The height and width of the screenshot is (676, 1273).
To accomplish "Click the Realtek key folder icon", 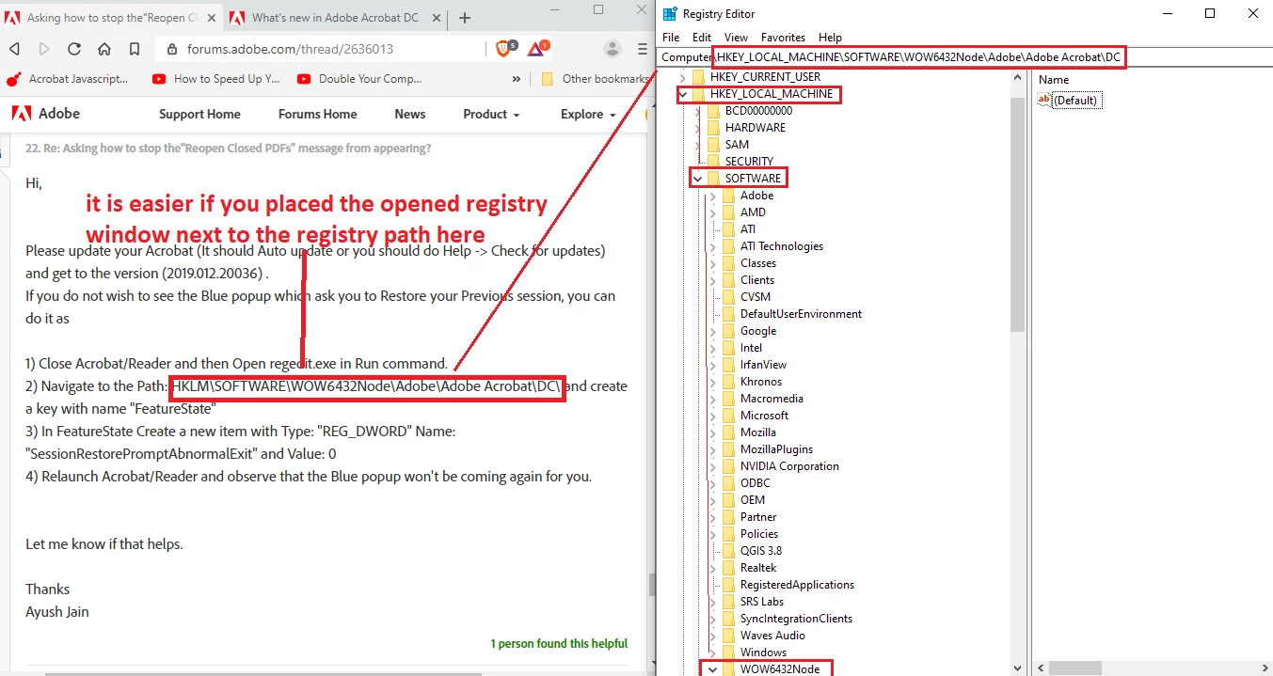I will click(728, 568).
